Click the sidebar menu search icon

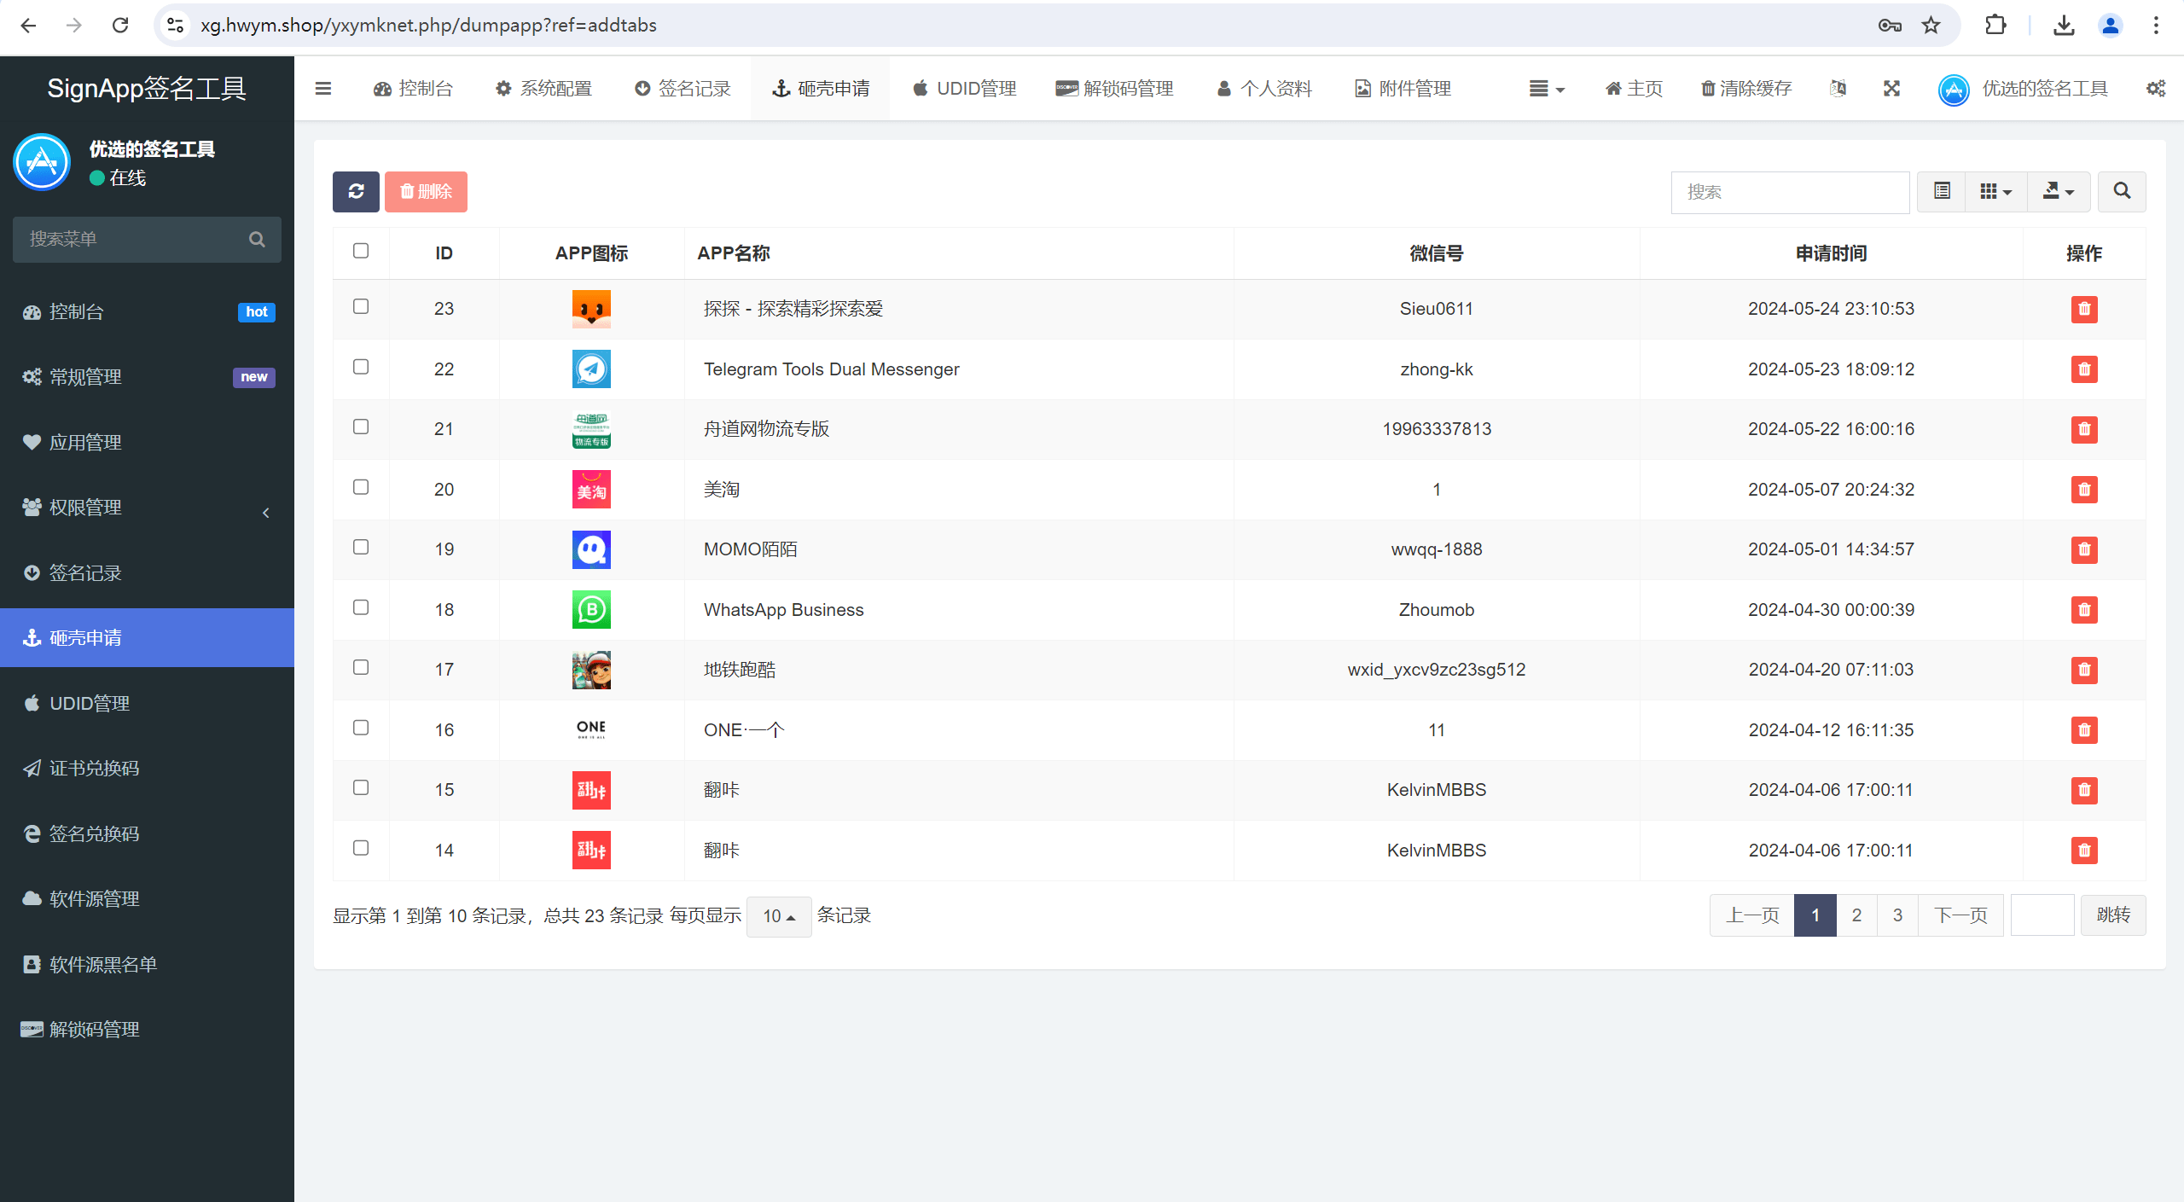[257, 239]
